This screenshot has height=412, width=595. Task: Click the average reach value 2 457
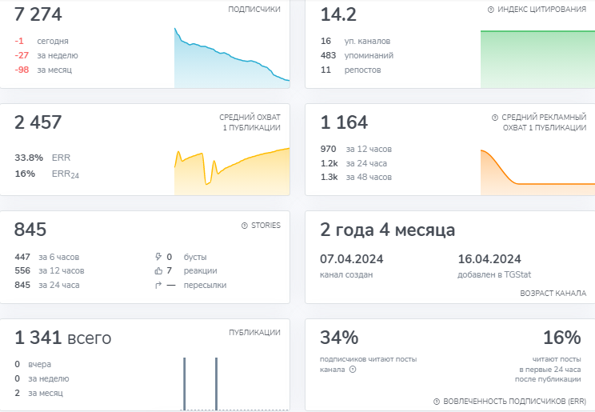tap(38, 122)
